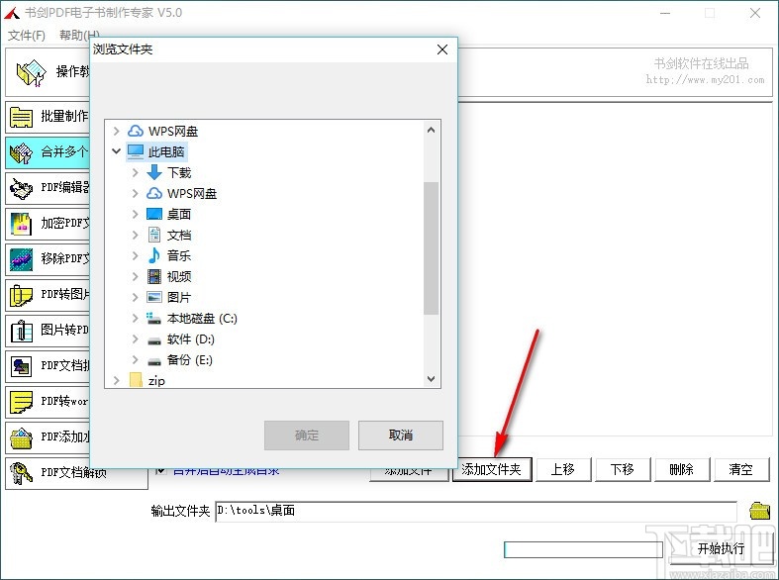The width and height of the screenshot is (779, 580).
Task: Expand the 桌面 folder node
Action: click(x=136, y=214)
